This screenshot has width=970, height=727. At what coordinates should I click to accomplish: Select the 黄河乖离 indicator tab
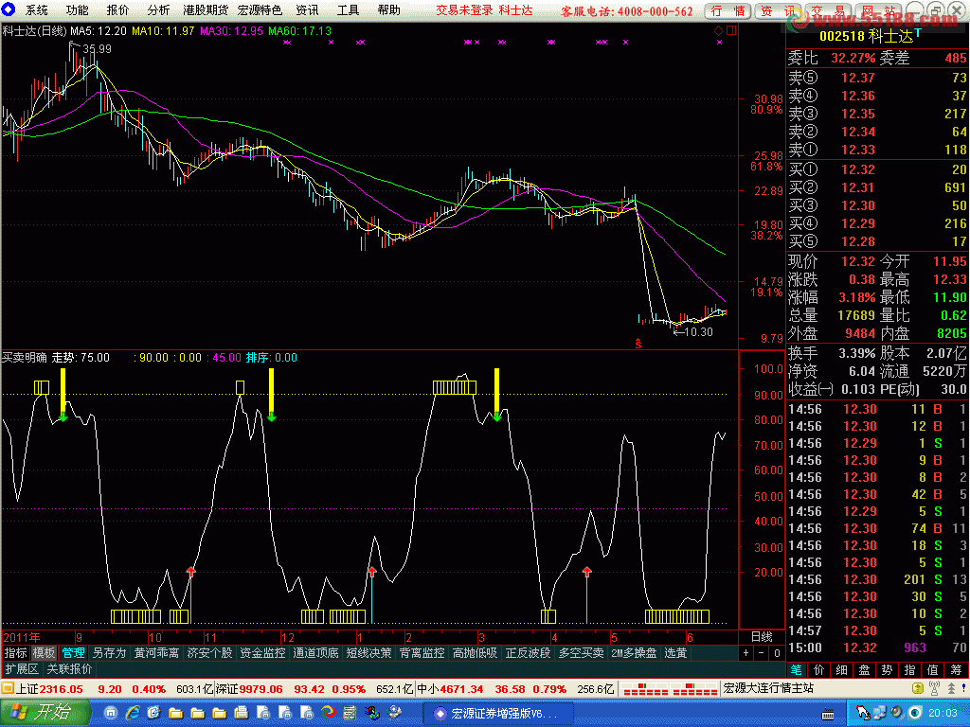point(155,653)
